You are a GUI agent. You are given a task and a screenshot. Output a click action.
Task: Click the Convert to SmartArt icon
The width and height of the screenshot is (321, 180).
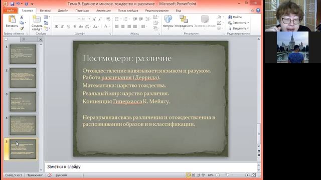click(x=156, y=28)
